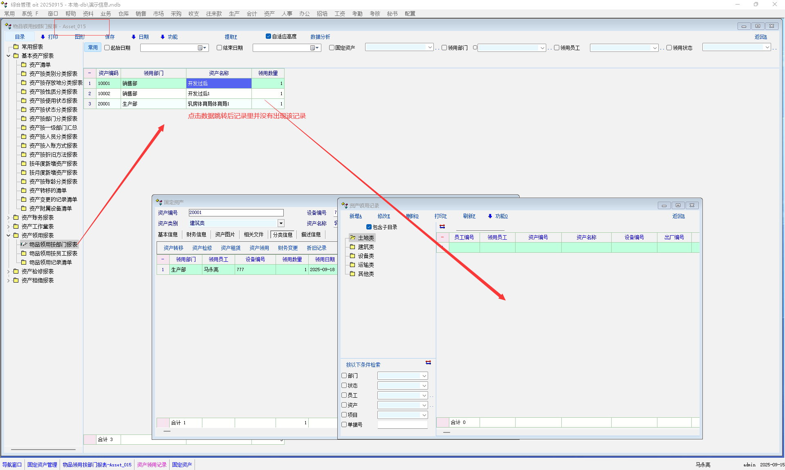Click 数据分析 button

tap(320, 37)
